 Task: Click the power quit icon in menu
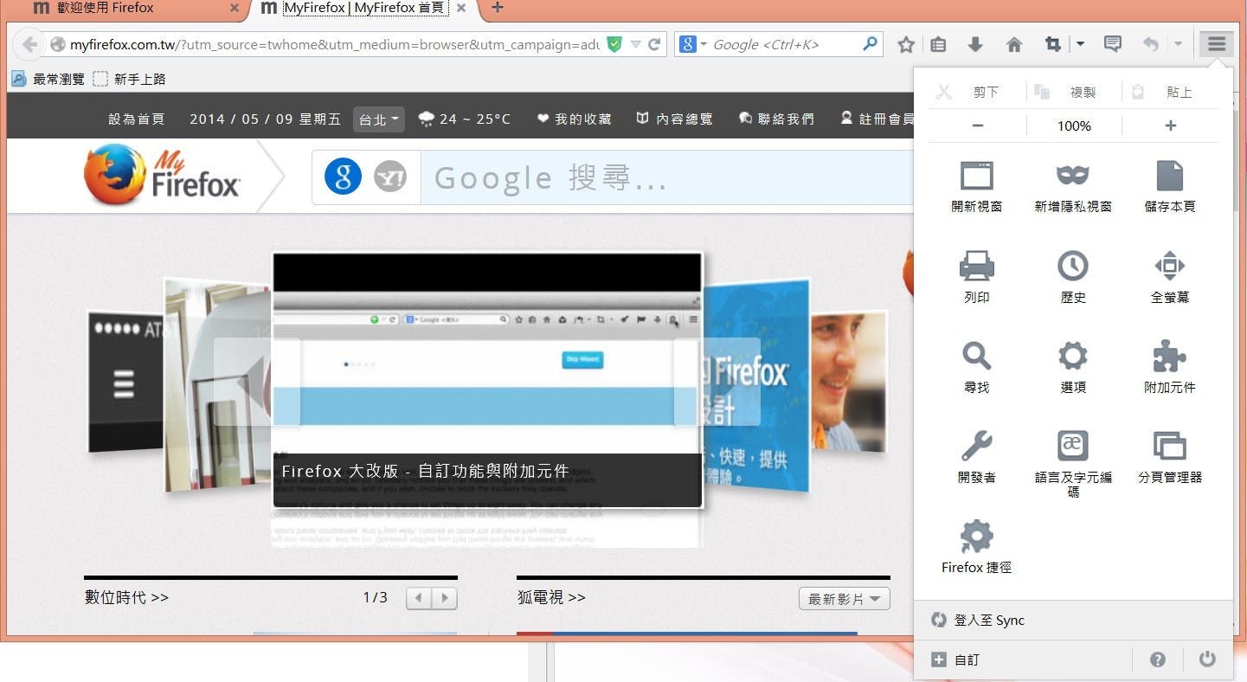1207,659
